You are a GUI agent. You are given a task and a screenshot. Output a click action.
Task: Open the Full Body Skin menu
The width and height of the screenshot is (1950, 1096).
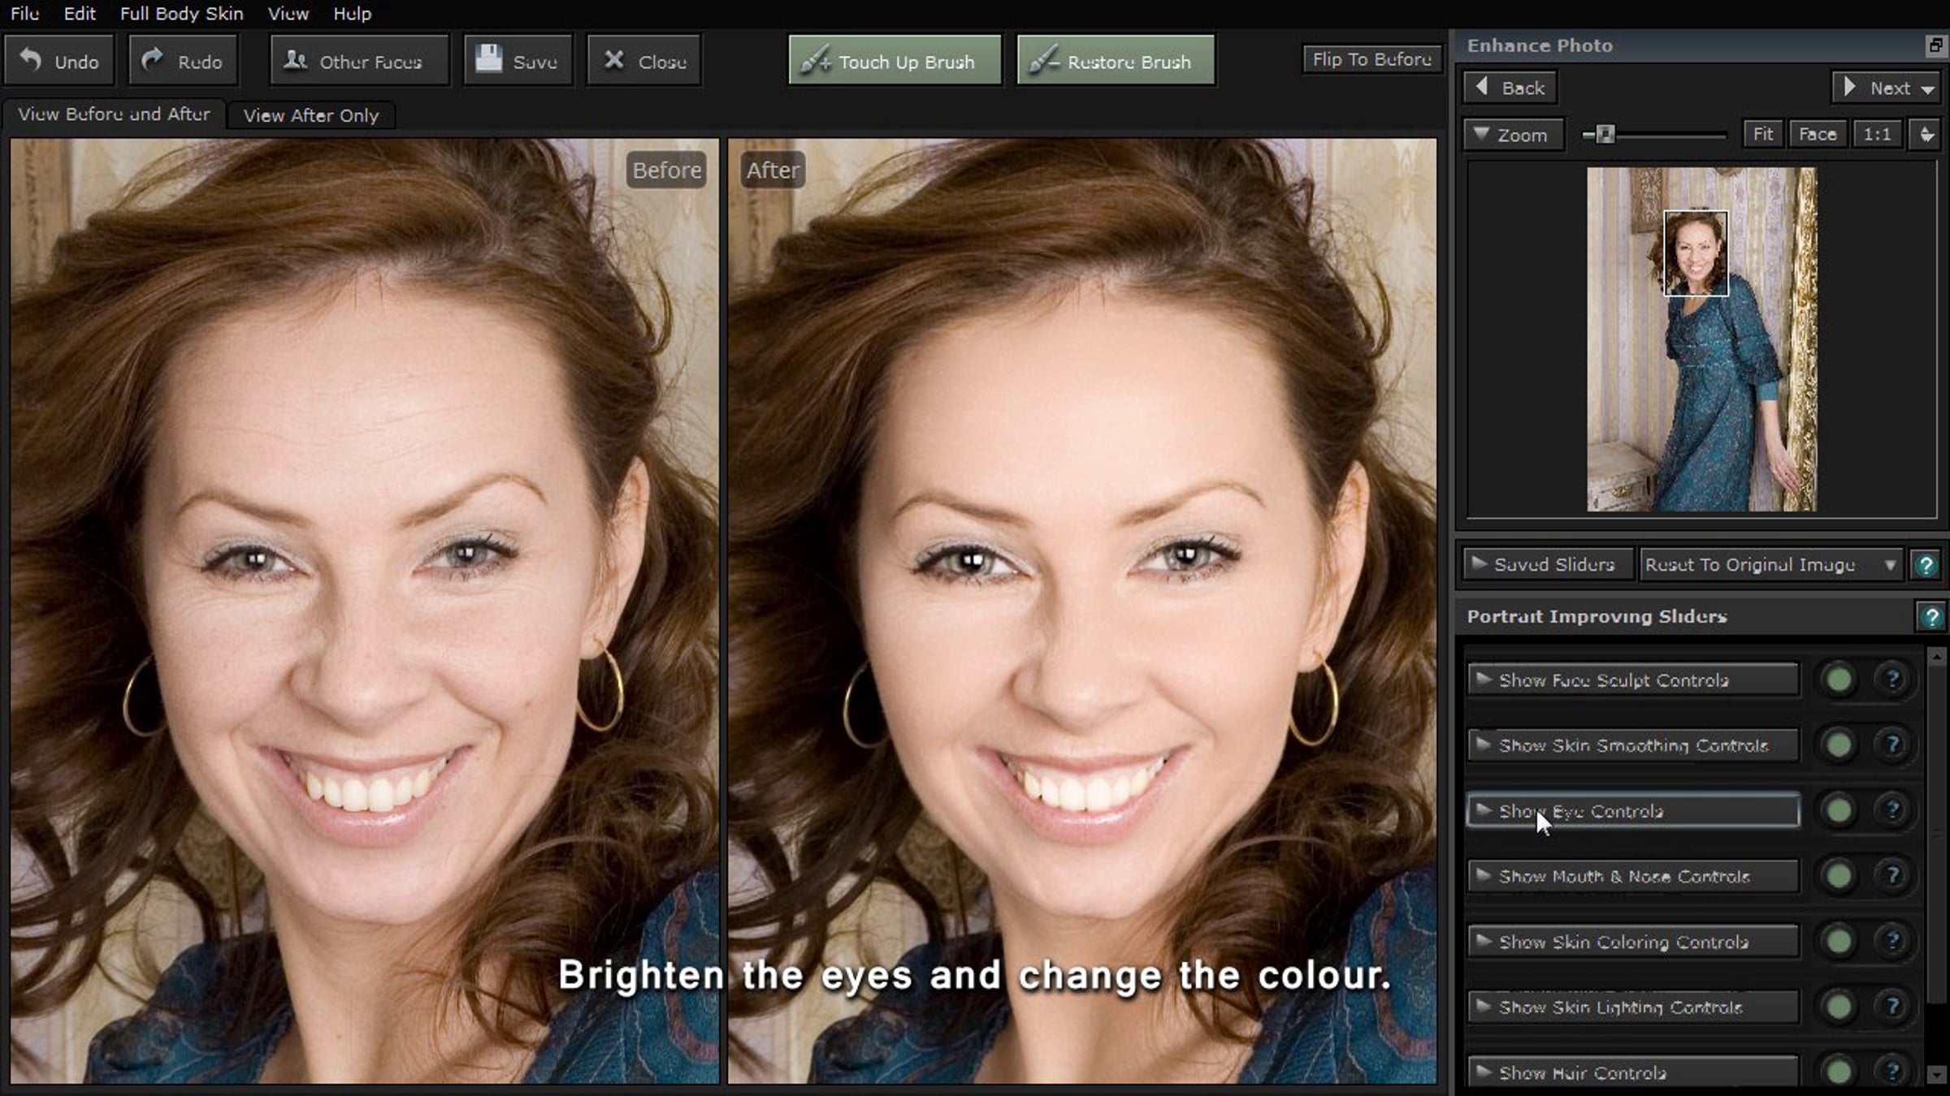click(181, 14)
